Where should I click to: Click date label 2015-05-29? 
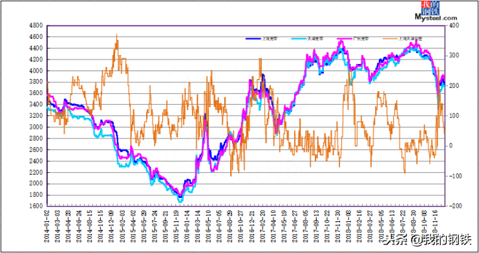144,226
